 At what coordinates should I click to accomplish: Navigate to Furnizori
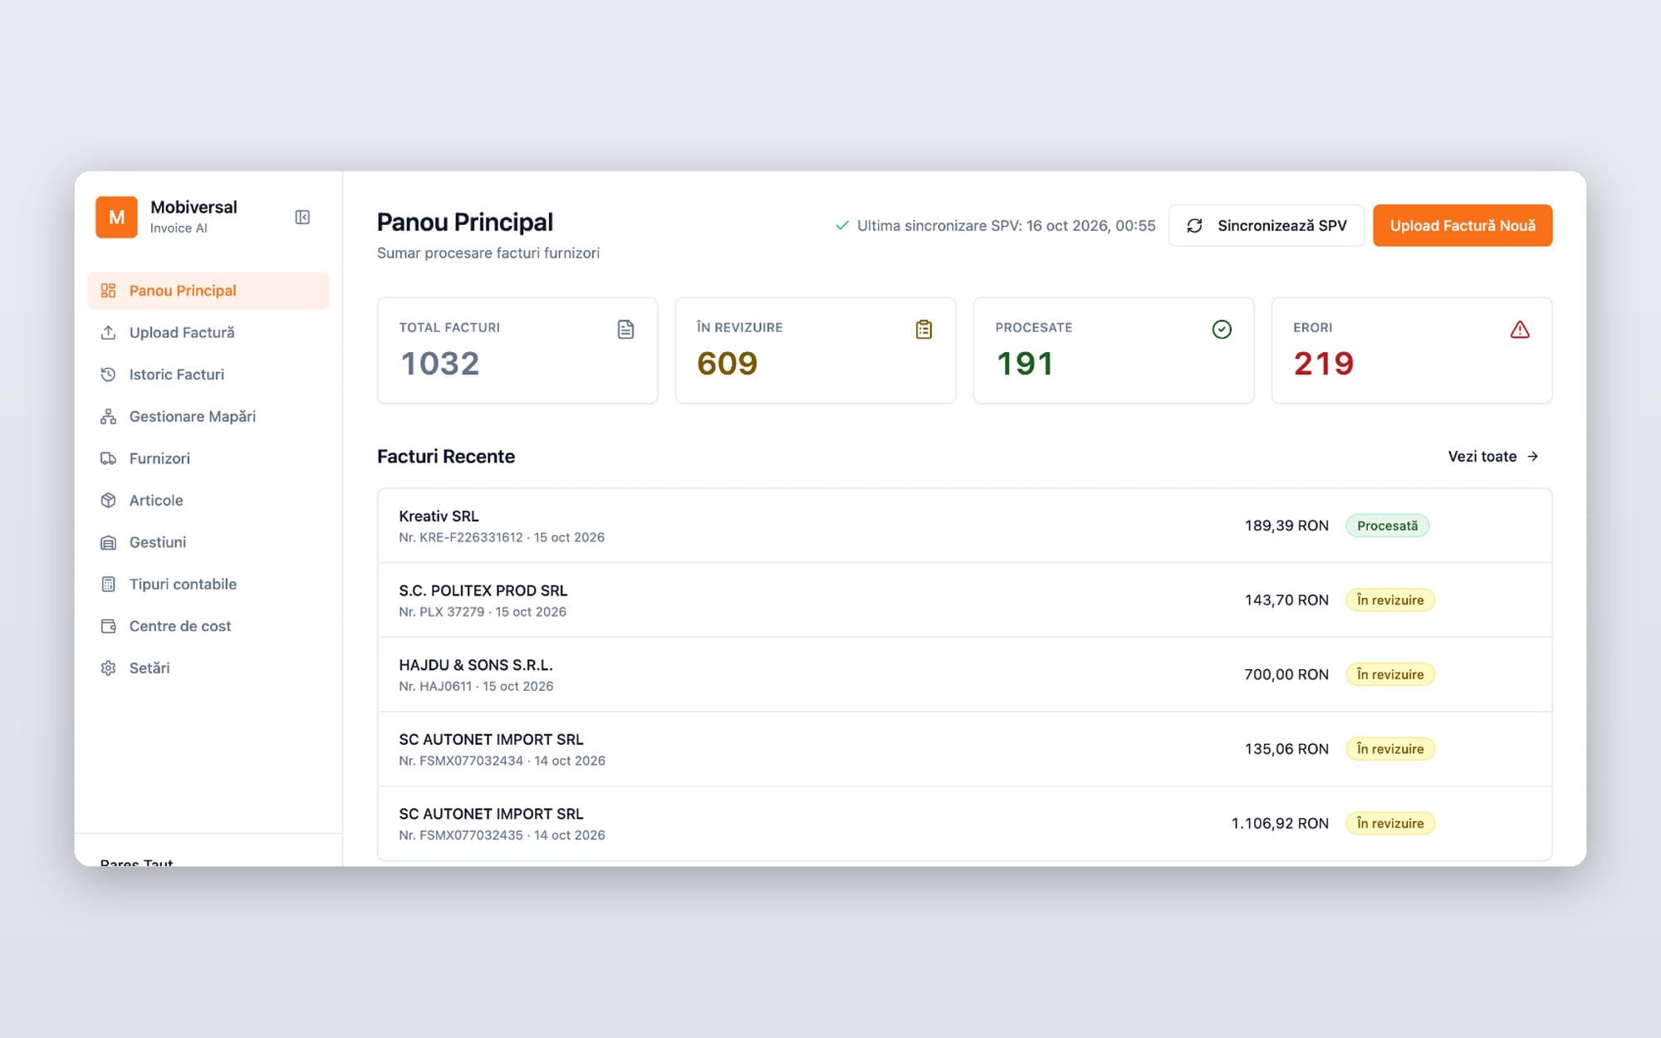208,458
